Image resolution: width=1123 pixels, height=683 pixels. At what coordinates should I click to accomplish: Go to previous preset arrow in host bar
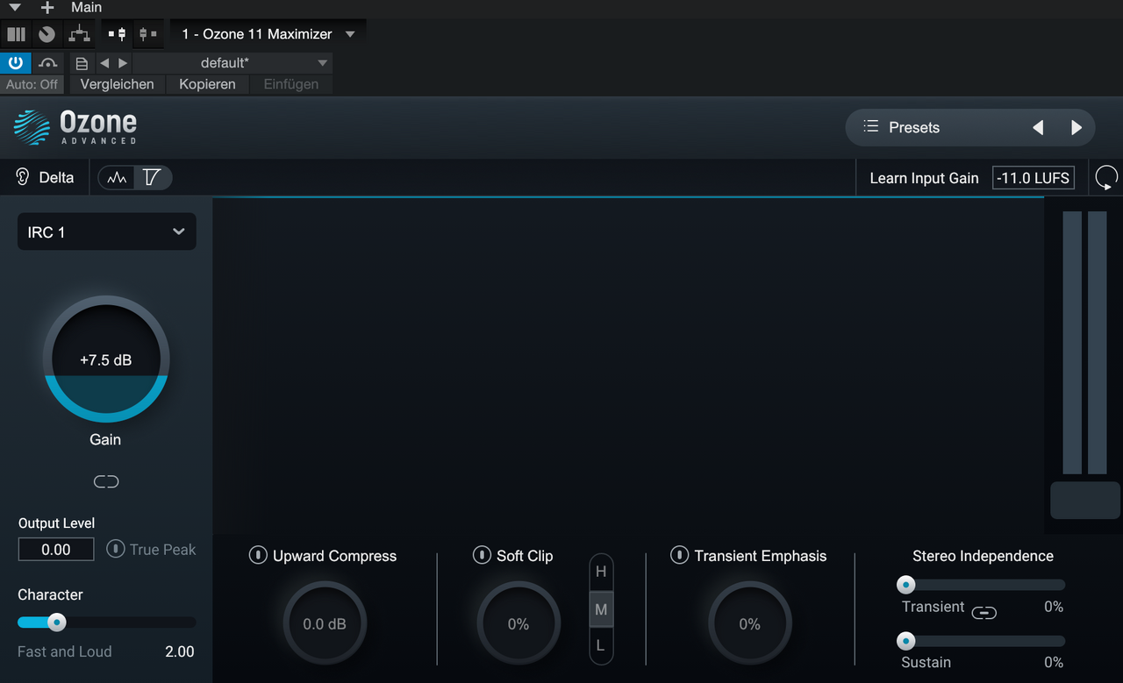(x=104, y=63)
